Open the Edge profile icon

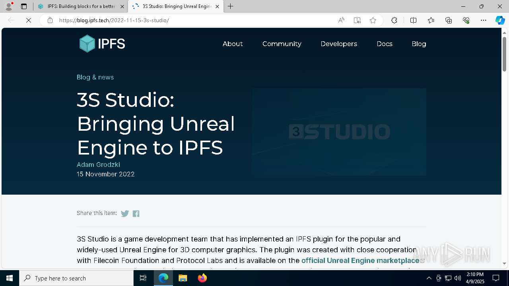click(x=9, y=6)
